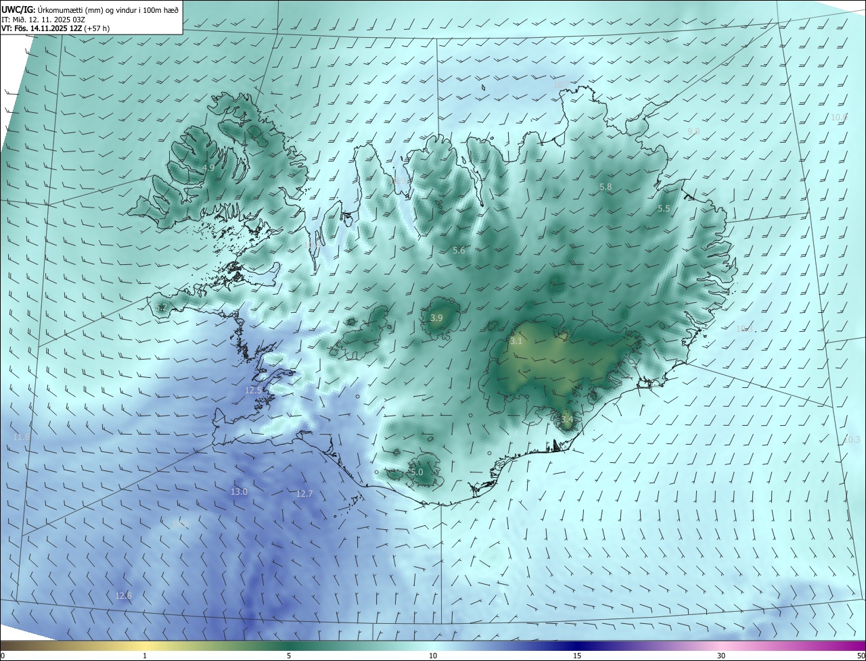Click the 15 tick on the colour scale

coord(577,656)
